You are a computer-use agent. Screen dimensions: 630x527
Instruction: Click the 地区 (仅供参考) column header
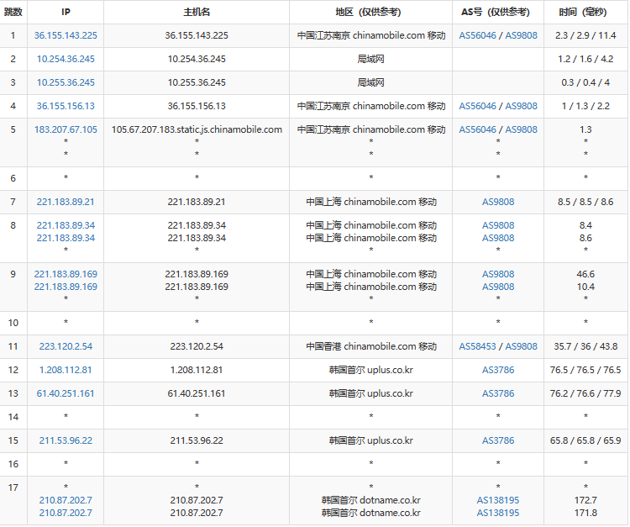(370, 12)
